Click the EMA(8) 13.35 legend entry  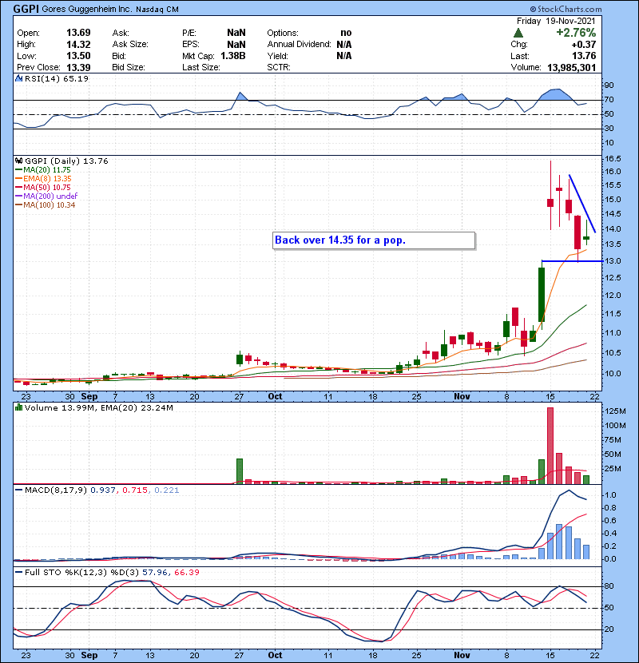click(44, 179)
